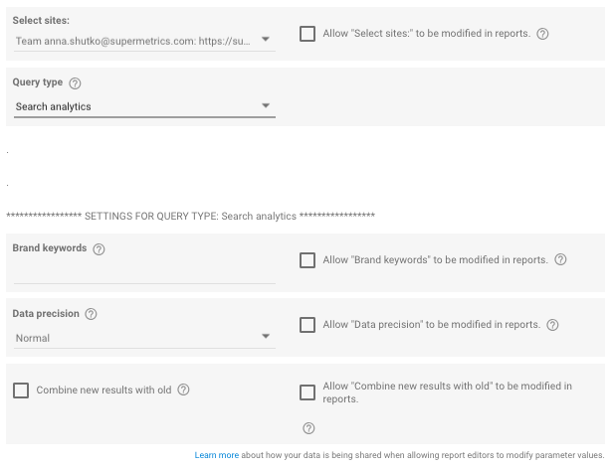Enable Allow "Combine new results with old" modification checkbox
612x469 pixels.
tap(307, 392)
